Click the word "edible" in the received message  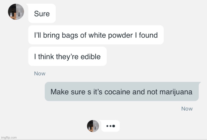[90, 57]
